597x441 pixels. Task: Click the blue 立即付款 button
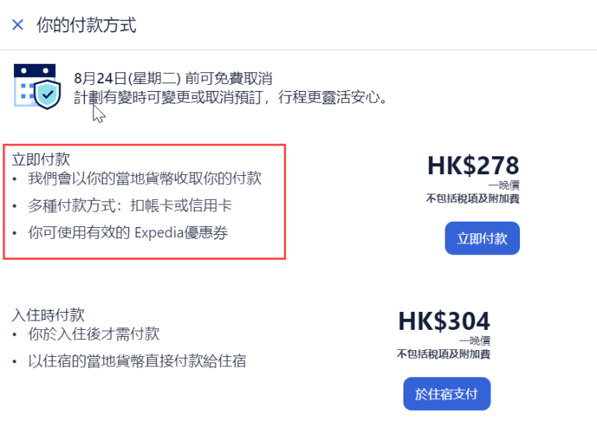(x=482, y=239)
